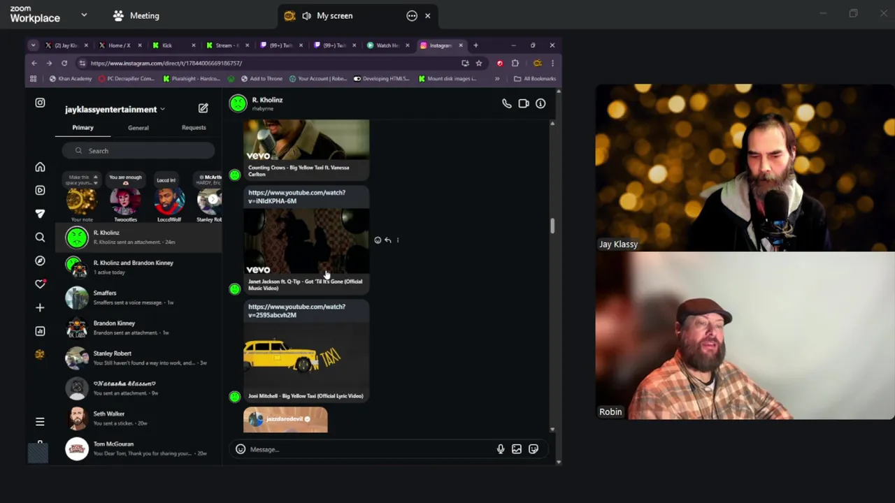Open the Janet Jackson YouTube link

[x=296, y=196]
